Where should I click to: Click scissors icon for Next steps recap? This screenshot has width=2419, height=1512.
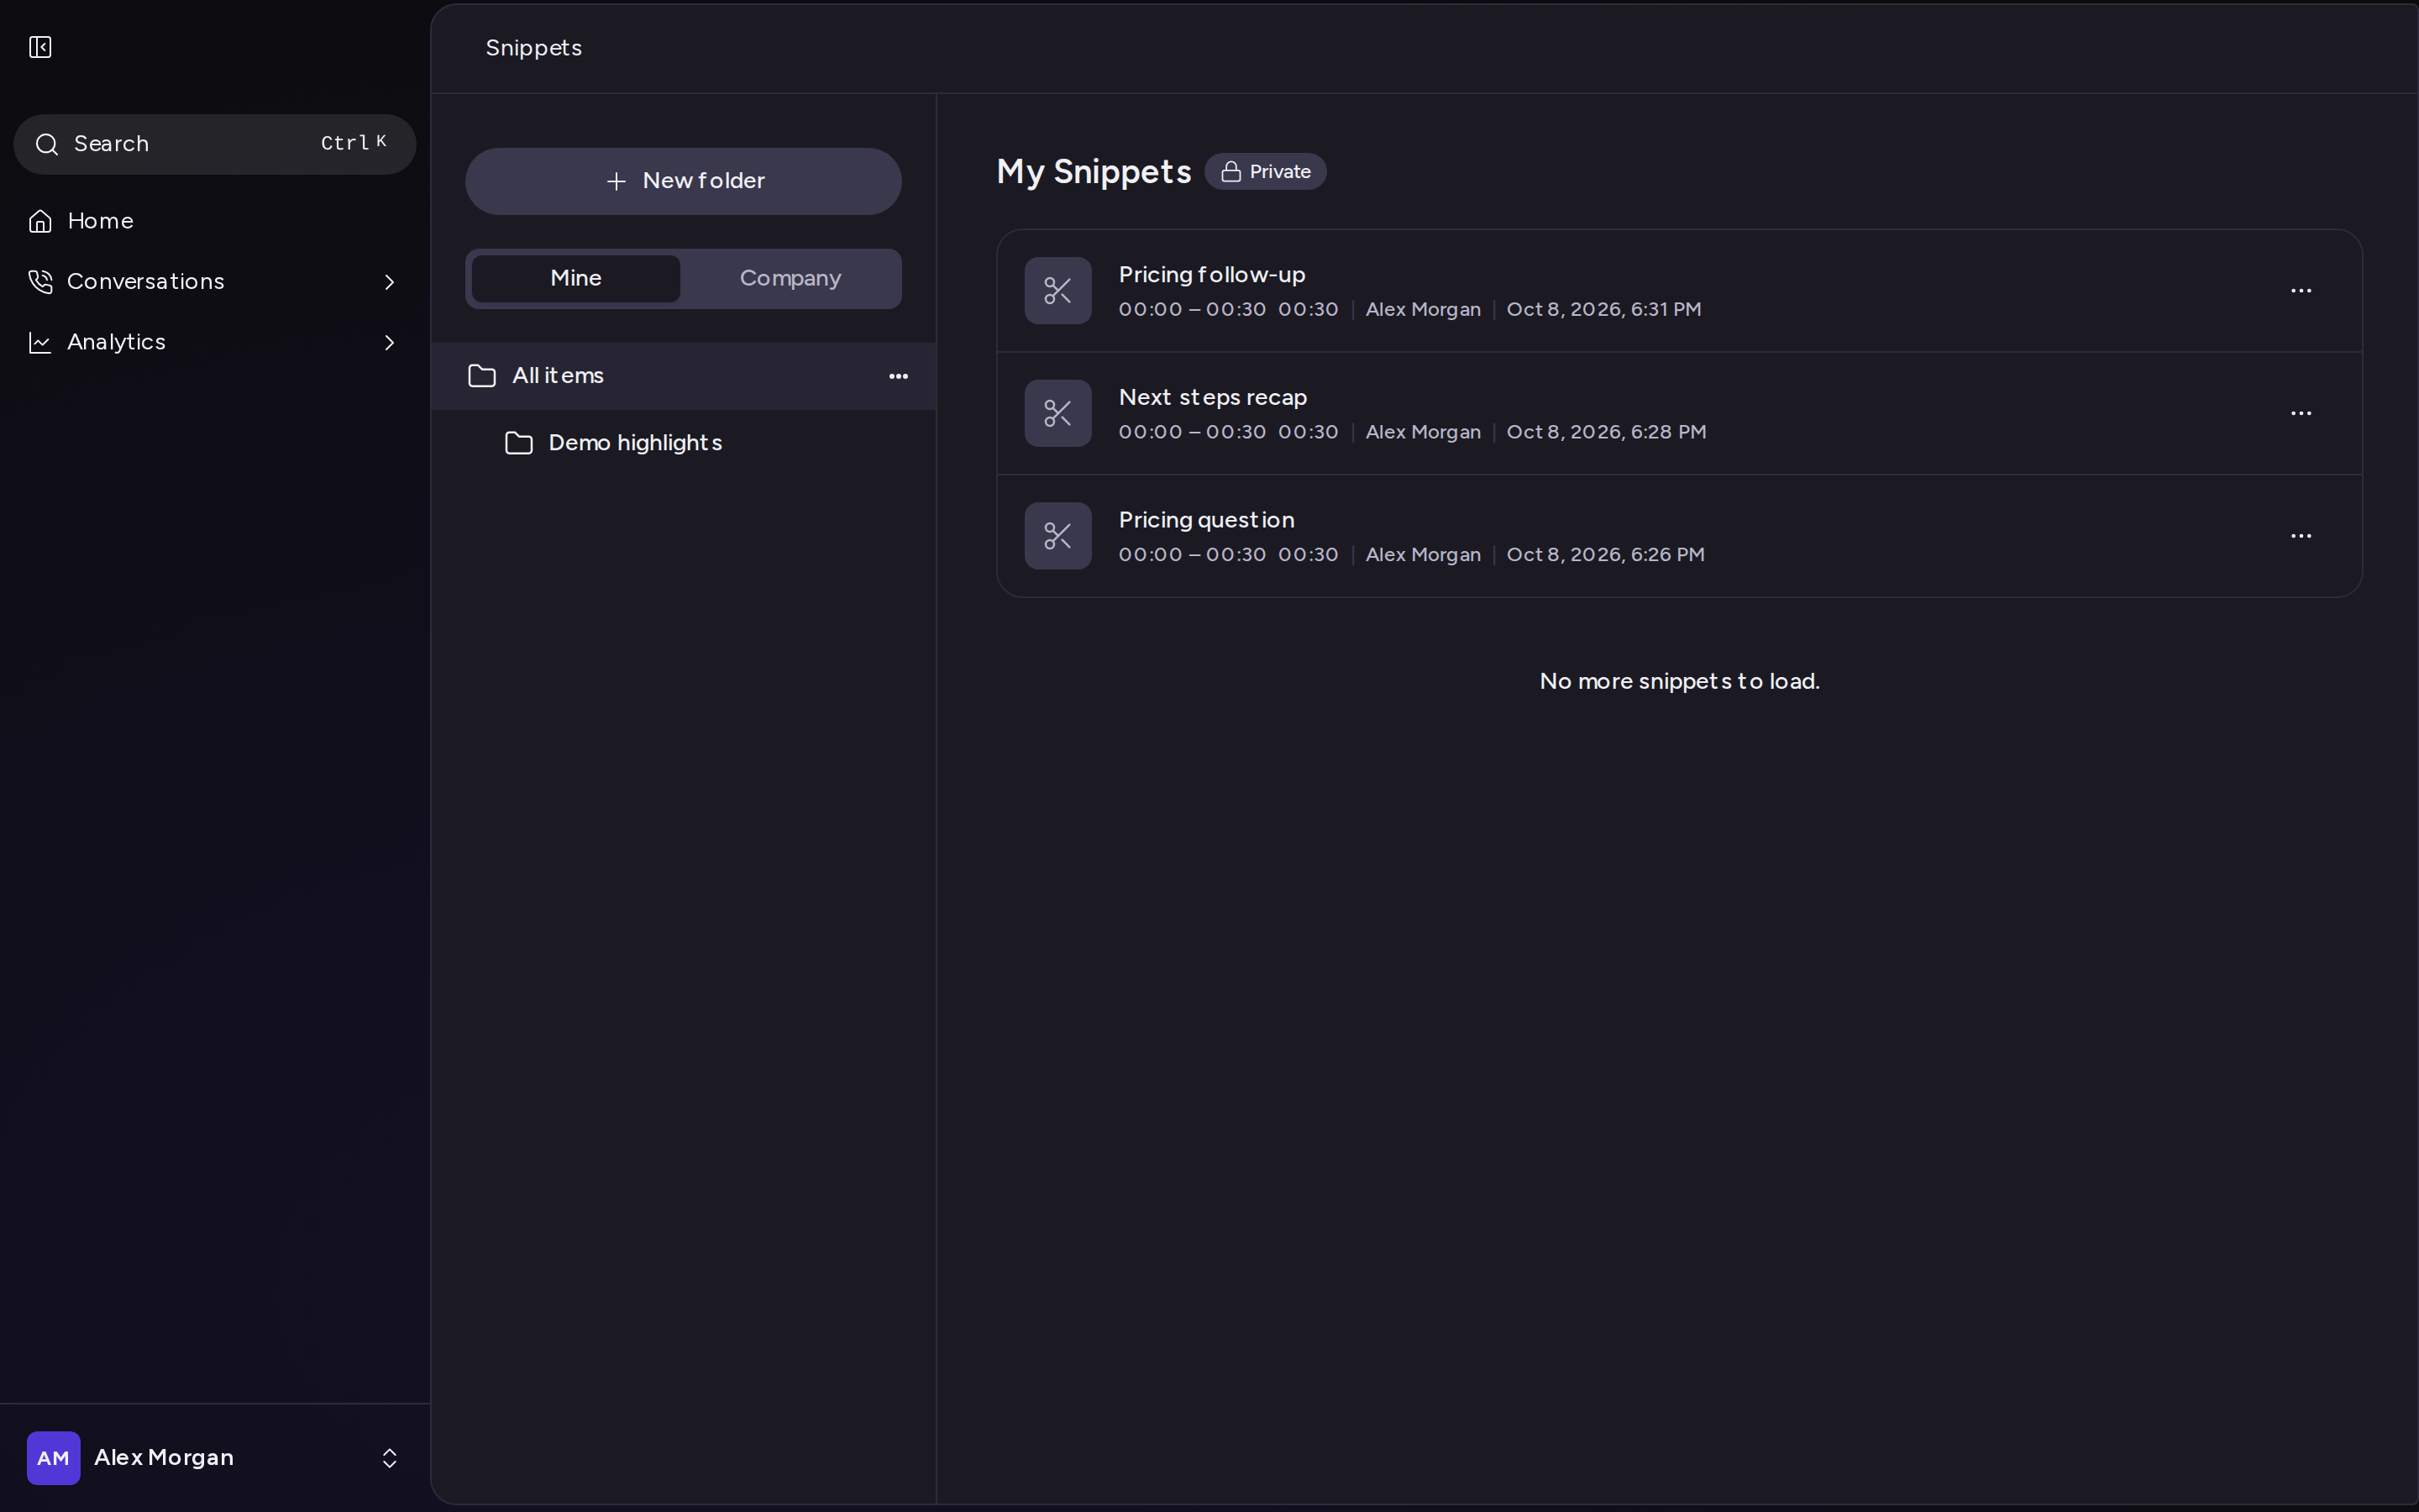(x=1057, y=413)
